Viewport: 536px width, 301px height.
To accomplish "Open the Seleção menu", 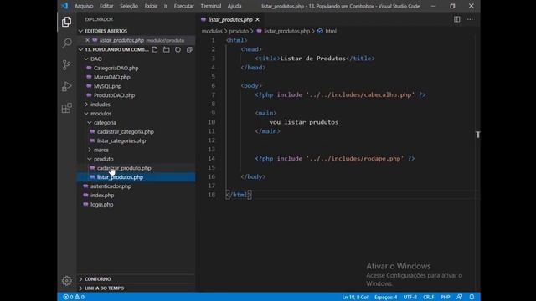I will 129,6.
